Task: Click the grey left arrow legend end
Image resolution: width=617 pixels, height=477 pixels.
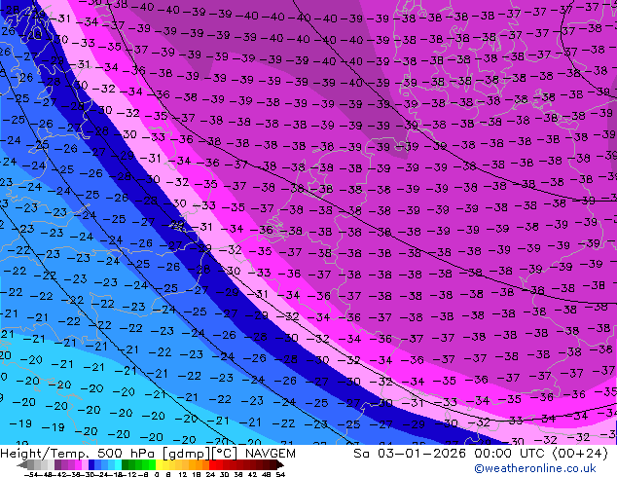Action: [22, 465]
